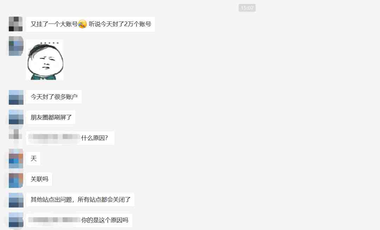This screenshot has height=230, width=380.
Task: Click the avatar beside 你的是这个原因吗
Action: 16,220
